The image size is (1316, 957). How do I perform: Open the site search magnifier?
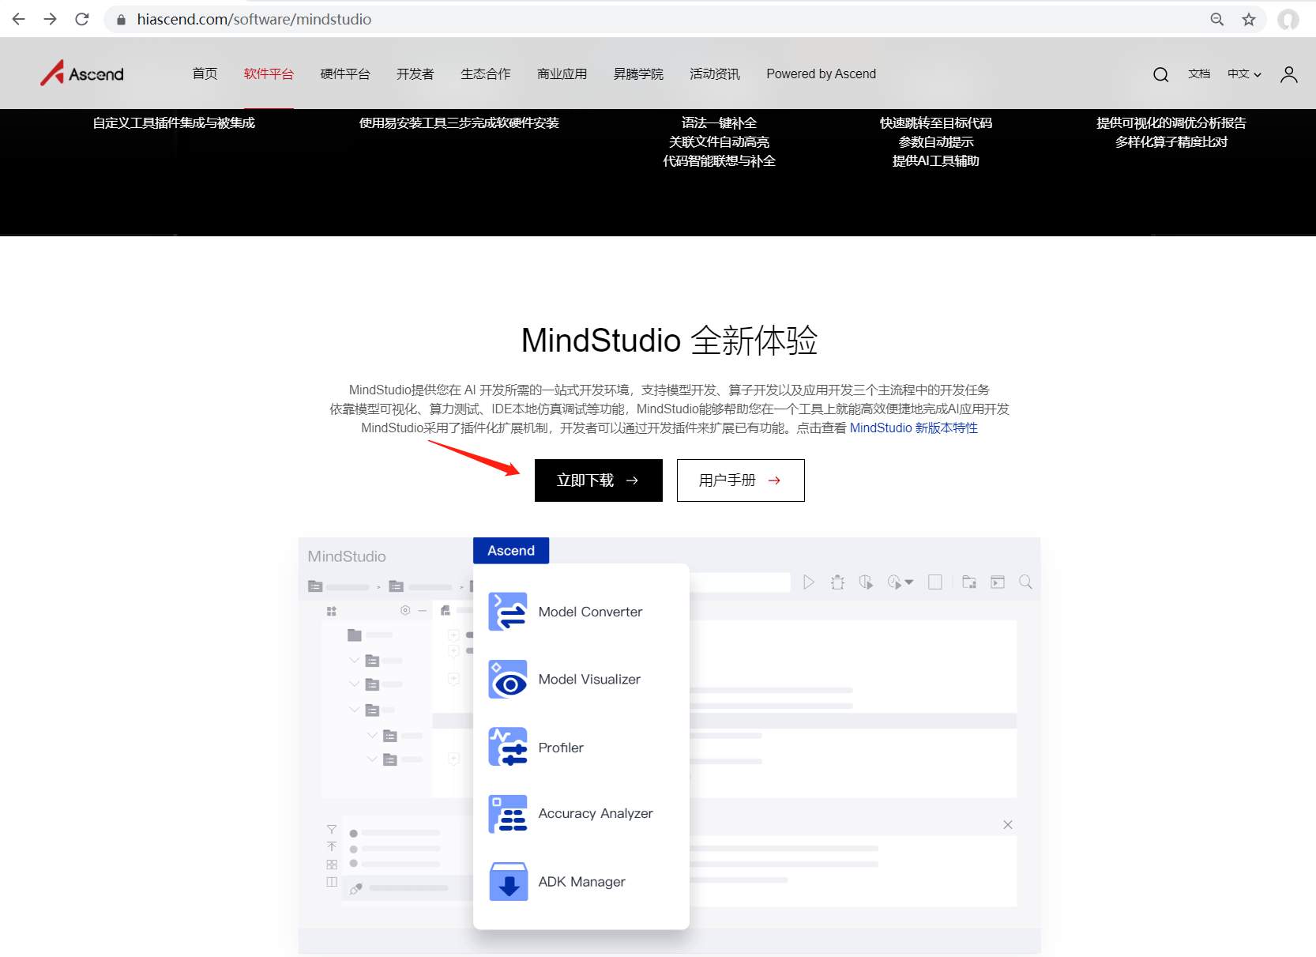(x=1160, y=74)
